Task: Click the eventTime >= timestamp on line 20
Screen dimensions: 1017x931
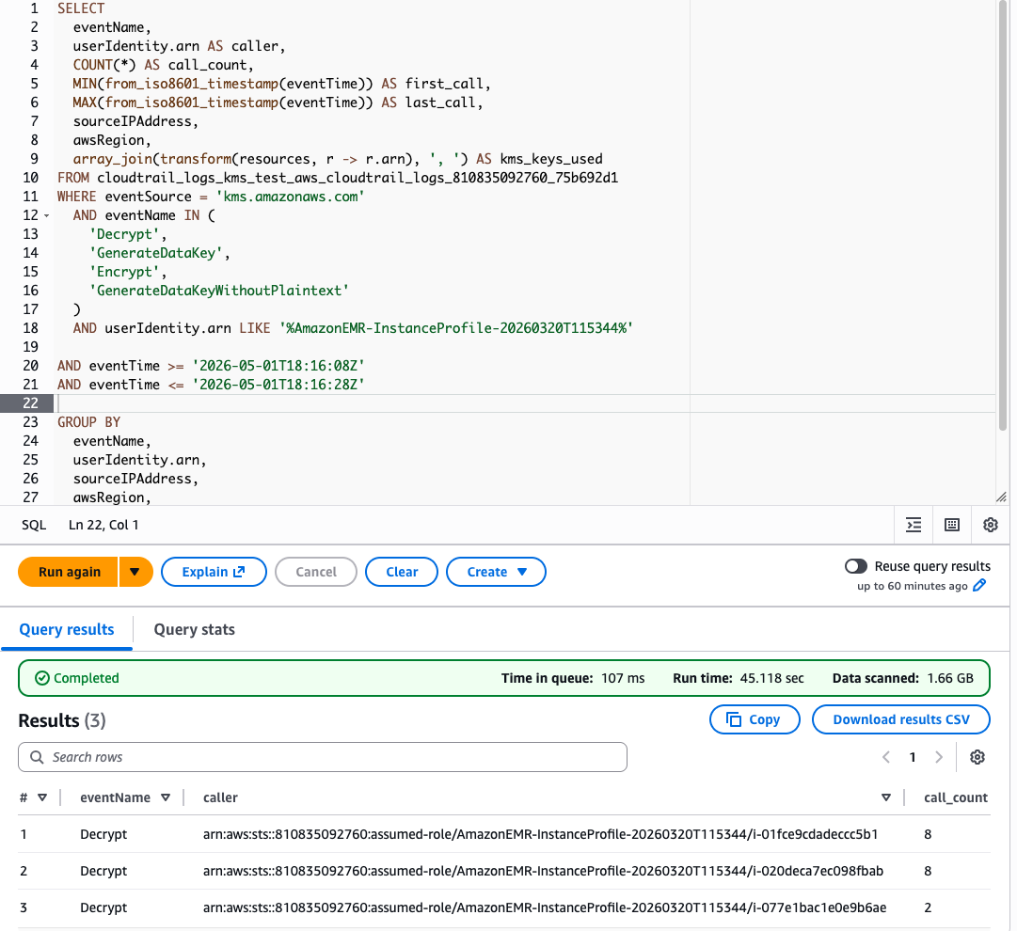Action: click(278, 367)
